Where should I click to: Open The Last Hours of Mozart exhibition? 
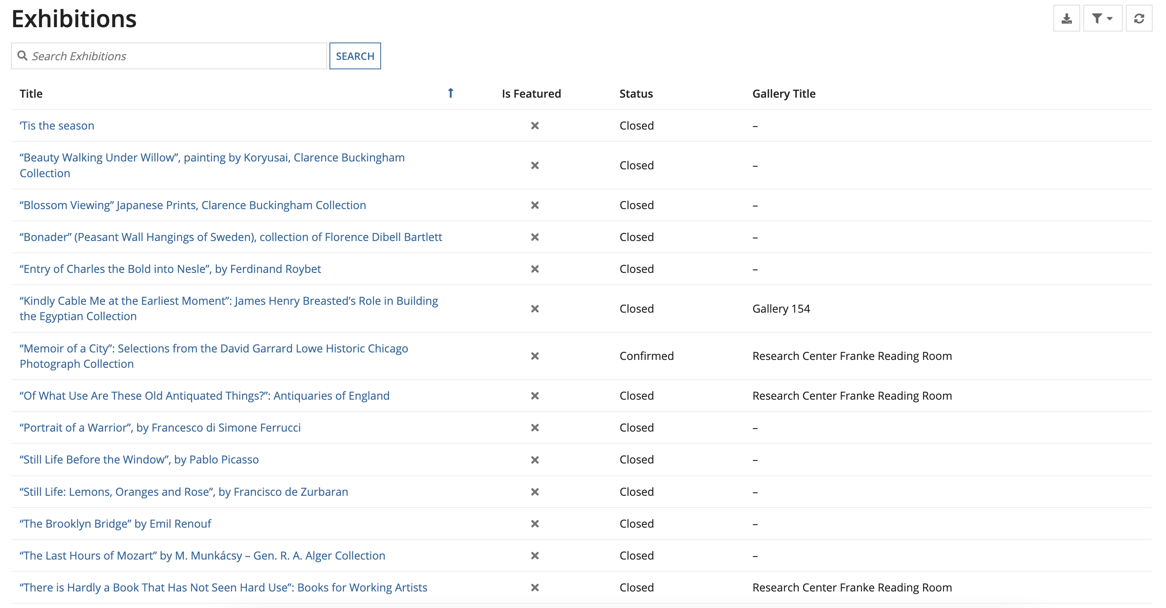[x=202, y=556]
